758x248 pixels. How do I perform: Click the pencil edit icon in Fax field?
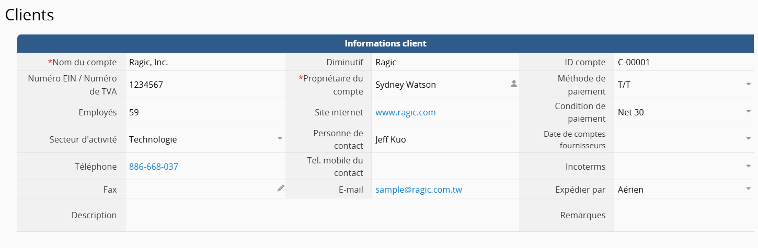click(x=281, y=188)
